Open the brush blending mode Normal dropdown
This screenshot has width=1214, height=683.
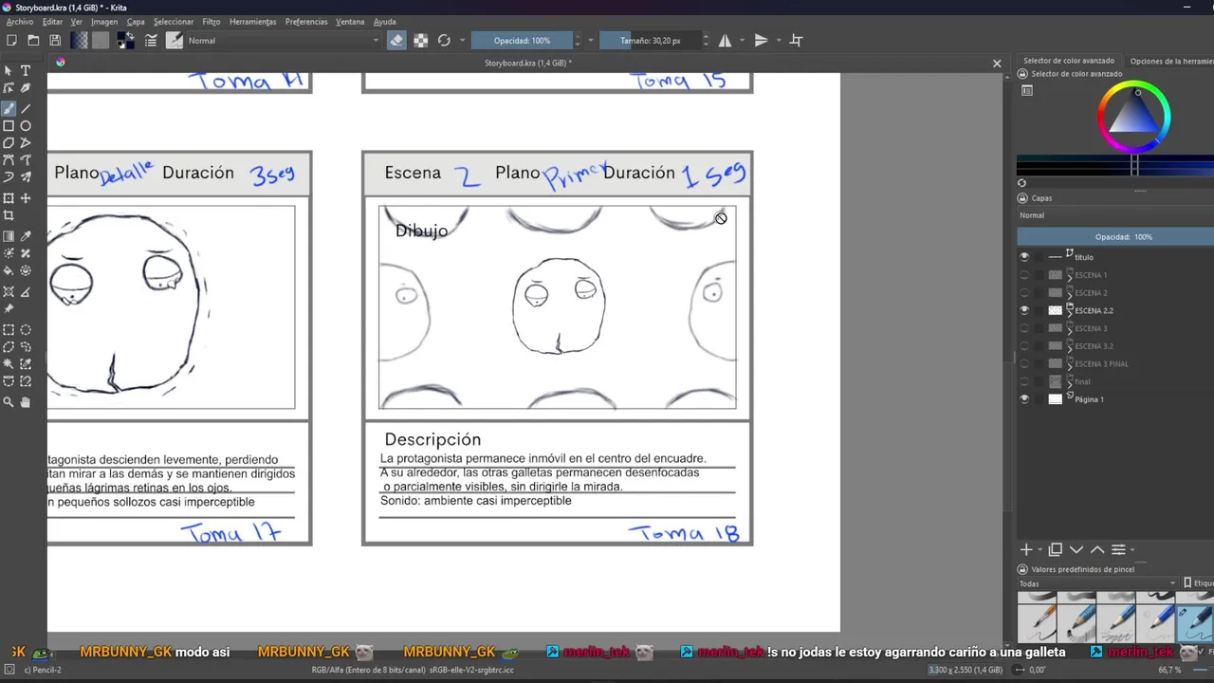283,41
